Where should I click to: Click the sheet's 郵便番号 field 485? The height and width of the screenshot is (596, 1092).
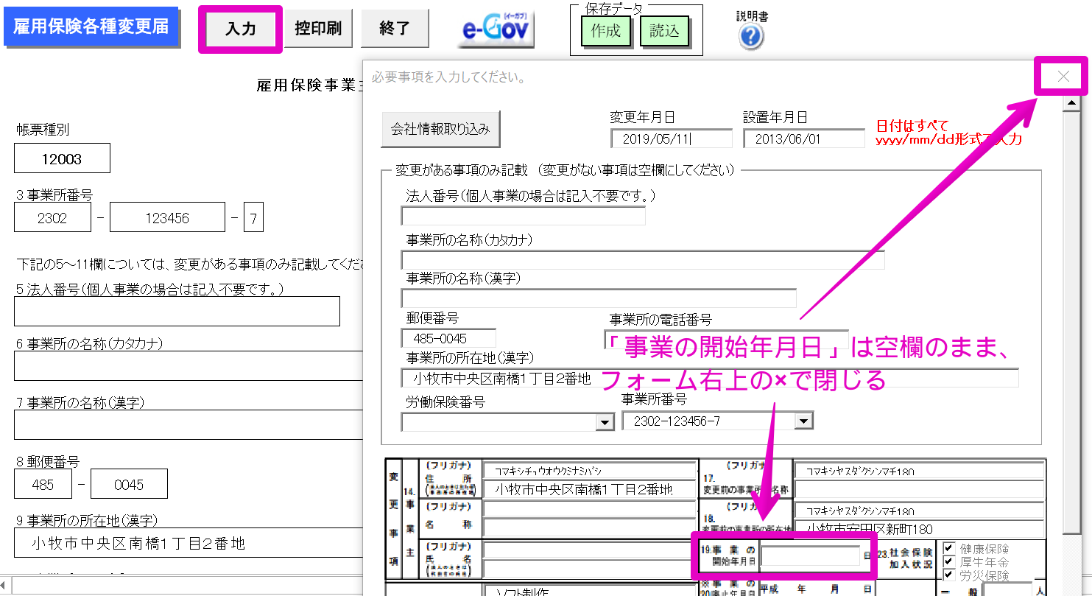pyautogui.click(x=43, y=484)
